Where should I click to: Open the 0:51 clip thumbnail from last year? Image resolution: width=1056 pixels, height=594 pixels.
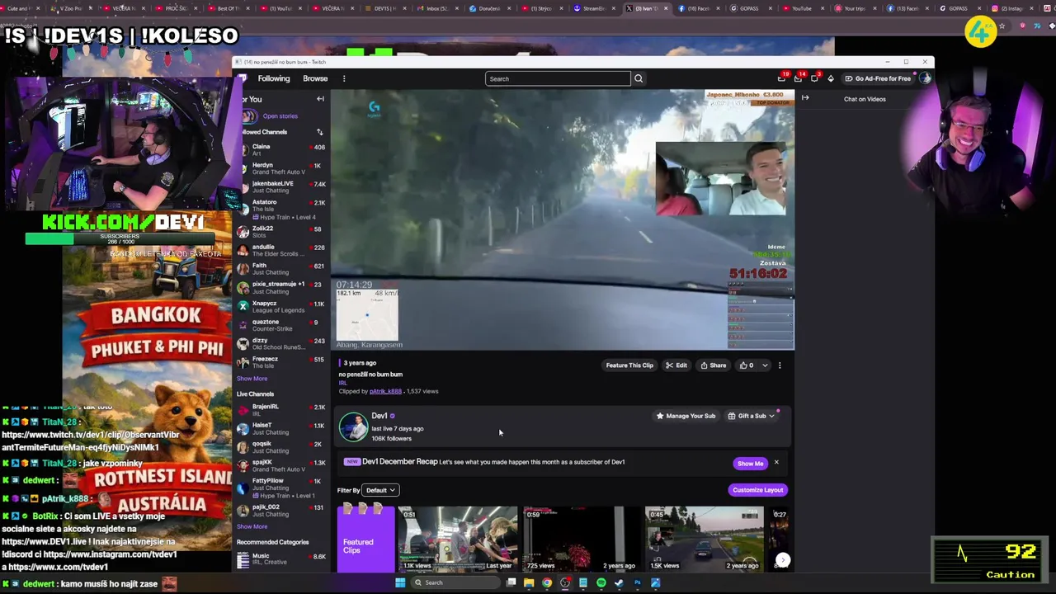[x=458, y=539]
